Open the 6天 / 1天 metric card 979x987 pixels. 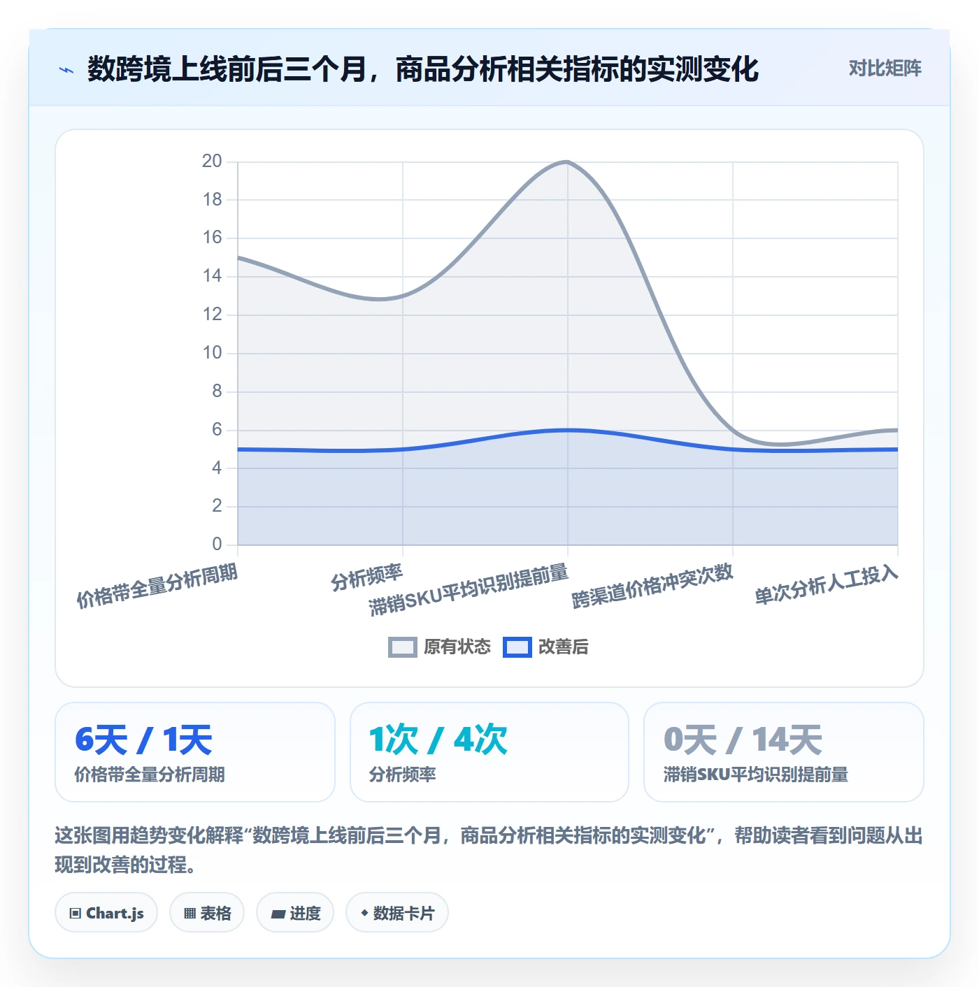[195, 752]
